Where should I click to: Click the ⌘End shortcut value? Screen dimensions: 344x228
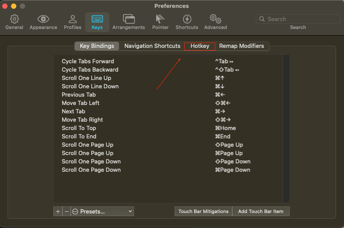click(223, 136)
